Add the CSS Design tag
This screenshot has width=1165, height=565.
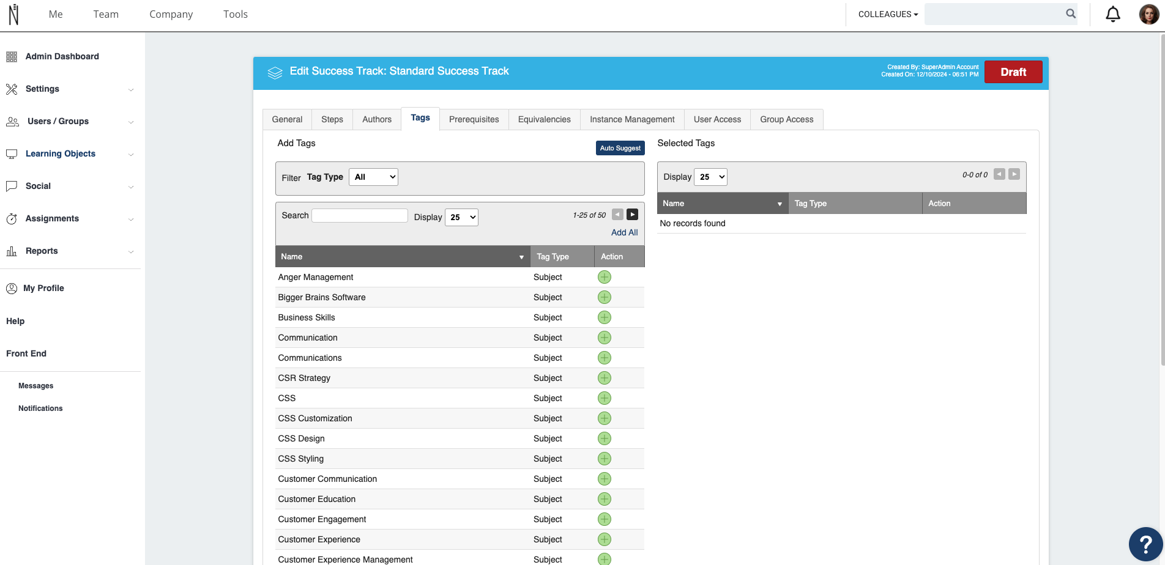(x=605, y=438)
